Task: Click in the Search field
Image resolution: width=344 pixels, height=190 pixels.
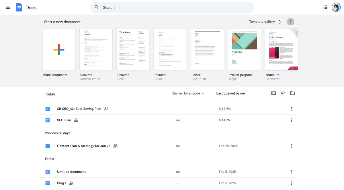Action: (x=172, y=7)
